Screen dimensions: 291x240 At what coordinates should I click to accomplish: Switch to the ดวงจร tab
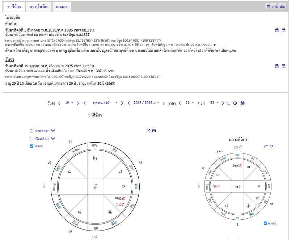(62, 7)
